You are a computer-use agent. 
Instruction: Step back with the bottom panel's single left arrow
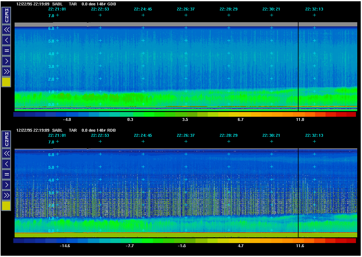click(6, 164)
